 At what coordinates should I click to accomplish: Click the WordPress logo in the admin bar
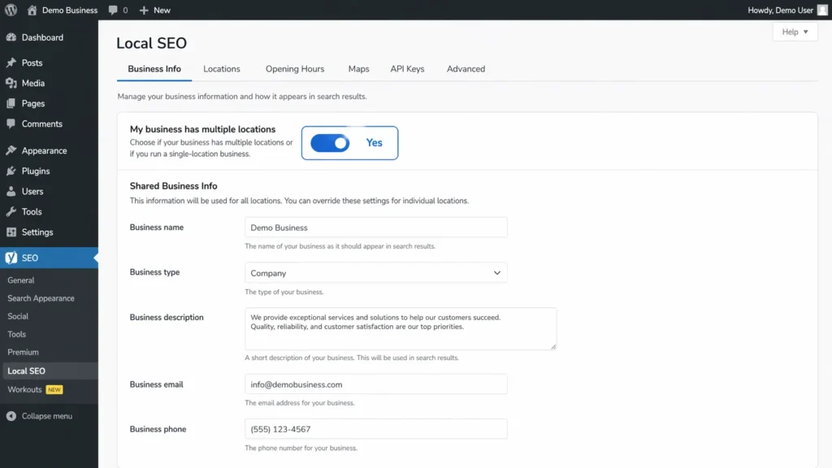pos(10,10)
